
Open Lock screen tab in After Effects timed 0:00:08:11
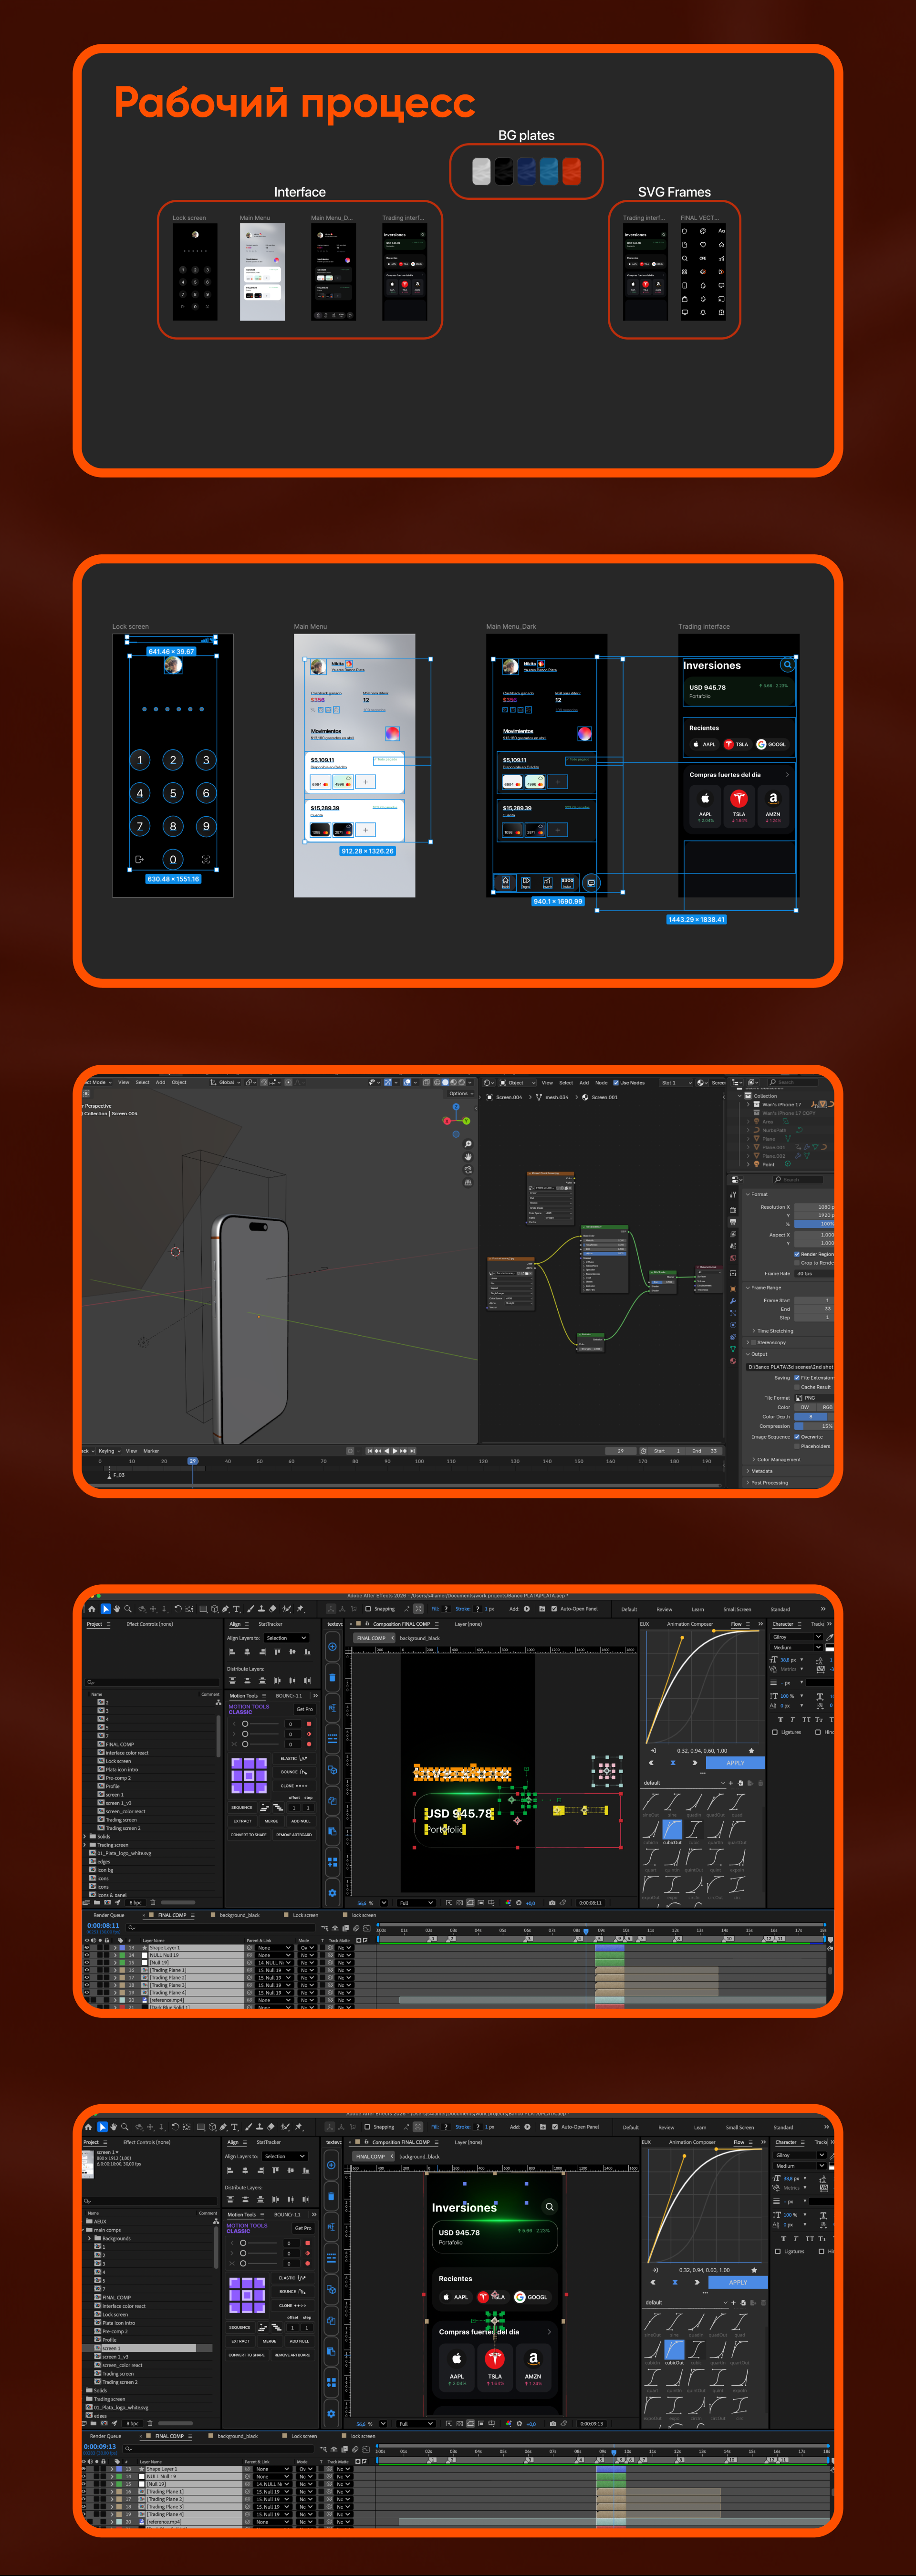[305, 1916]
